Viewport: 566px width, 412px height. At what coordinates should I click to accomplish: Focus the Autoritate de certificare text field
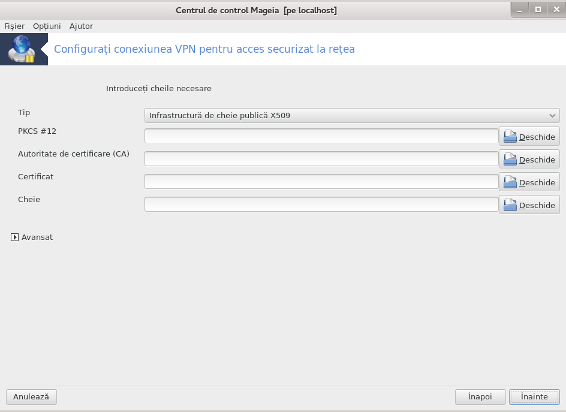[x=321, y=159]
